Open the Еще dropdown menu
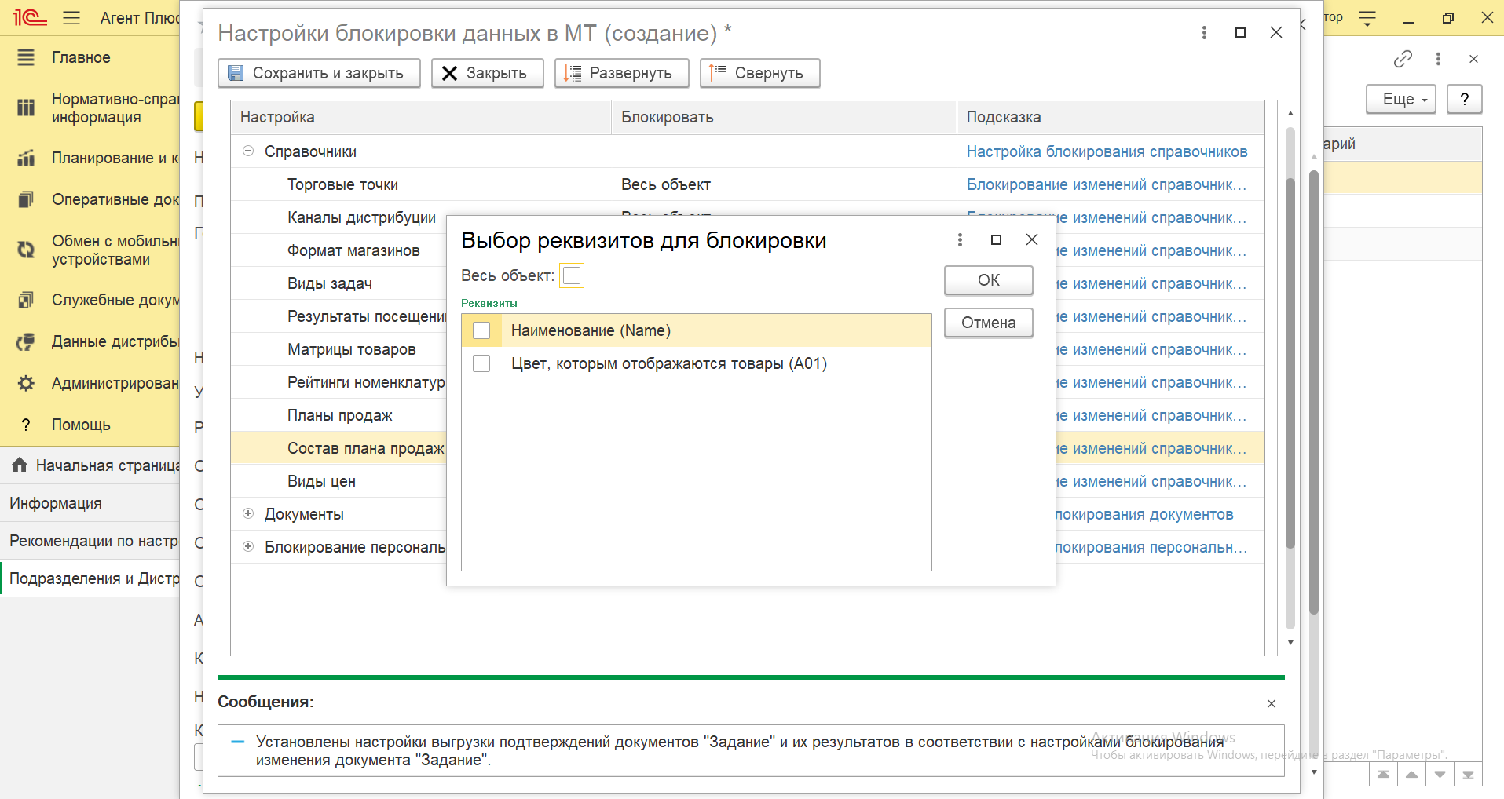Image resolution: width=1504 pixels, height=799 pixels. click(x=1401, y=99)
